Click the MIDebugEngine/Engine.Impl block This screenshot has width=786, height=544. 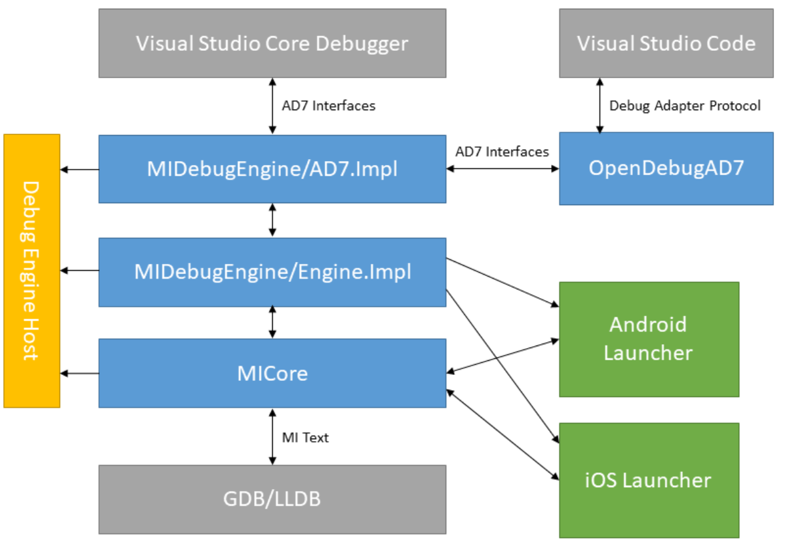[272, 272]
